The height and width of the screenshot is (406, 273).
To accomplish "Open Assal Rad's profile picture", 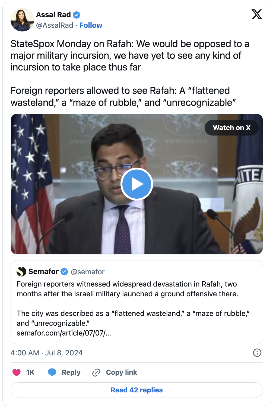I will click(22, 20).
